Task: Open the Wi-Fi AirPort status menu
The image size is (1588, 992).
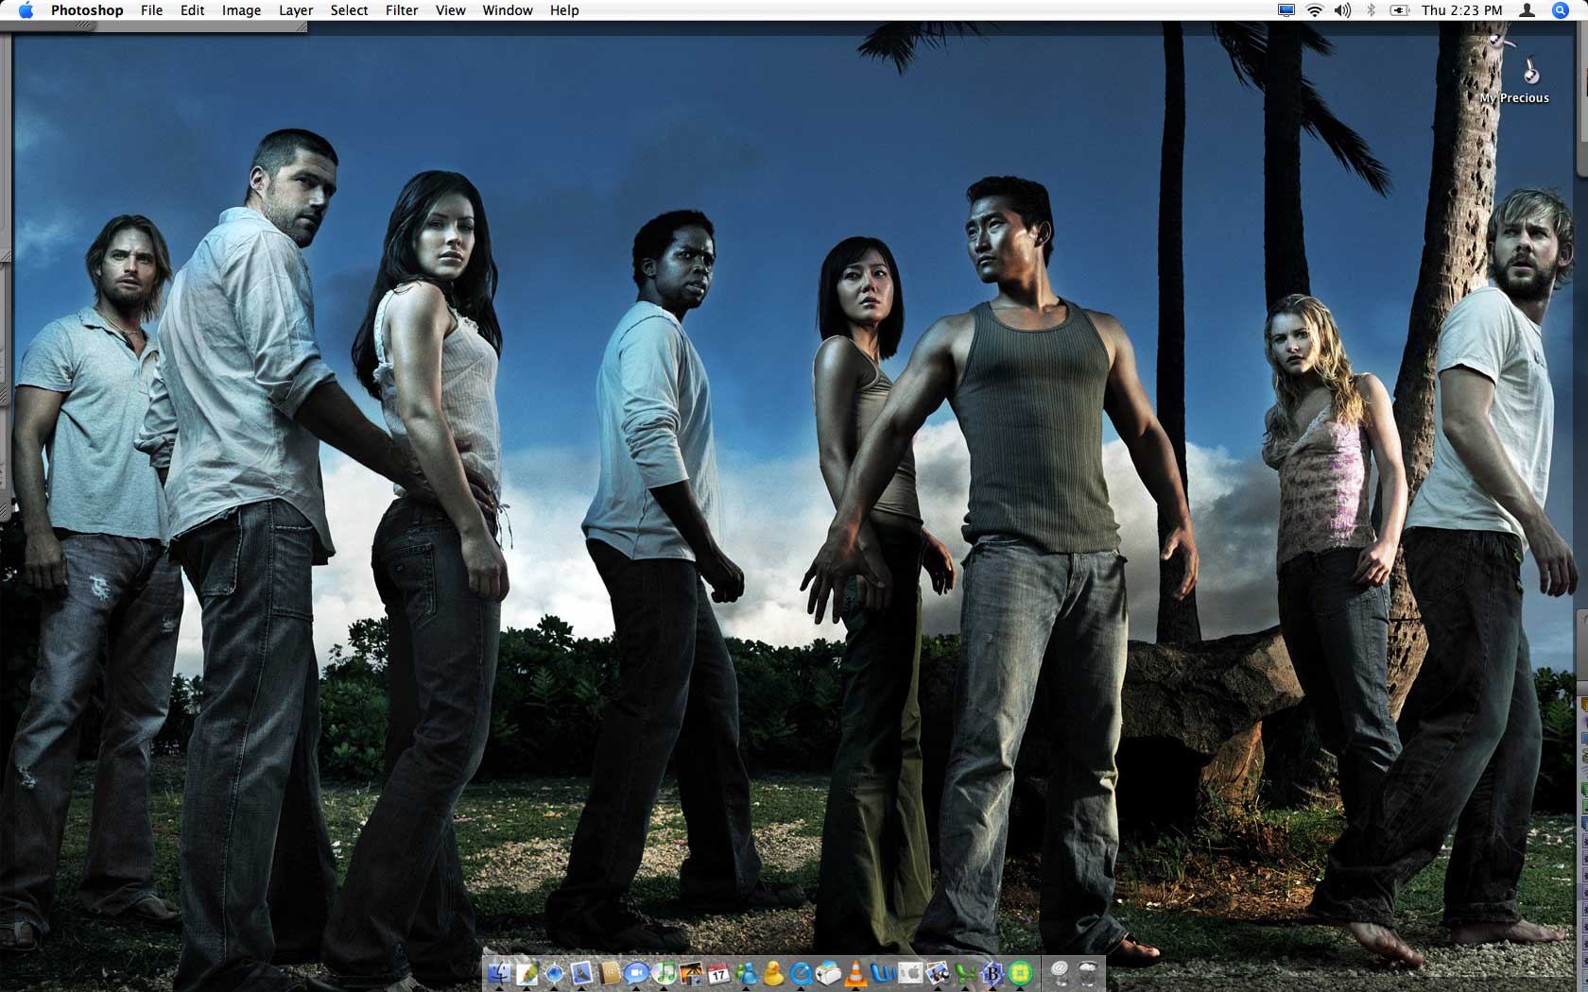Action: (x=1315, y=10)
